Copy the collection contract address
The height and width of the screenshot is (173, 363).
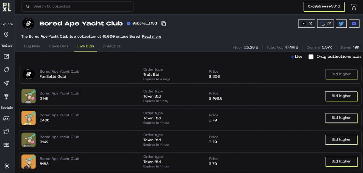pos(164,24)
